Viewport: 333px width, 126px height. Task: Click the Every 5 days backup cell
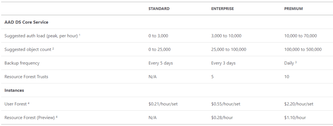pos(161,63)
